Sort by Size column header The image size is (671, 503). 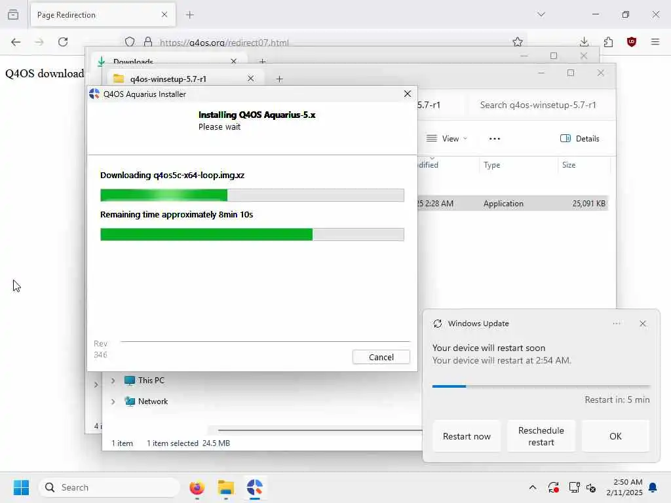pyautogui.click(x=569, y=165)
